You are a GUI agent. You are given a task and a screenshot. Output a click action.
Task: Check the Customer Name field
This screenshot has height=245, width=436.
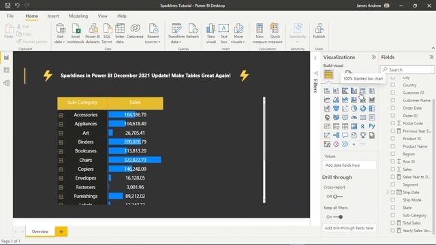point(392,100)
